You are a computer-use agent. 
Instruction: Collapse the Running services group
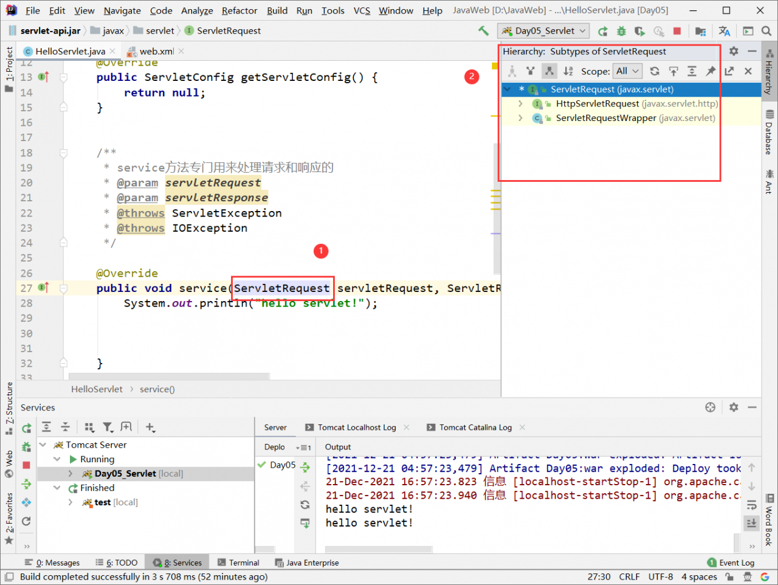(x=57, y=459)
